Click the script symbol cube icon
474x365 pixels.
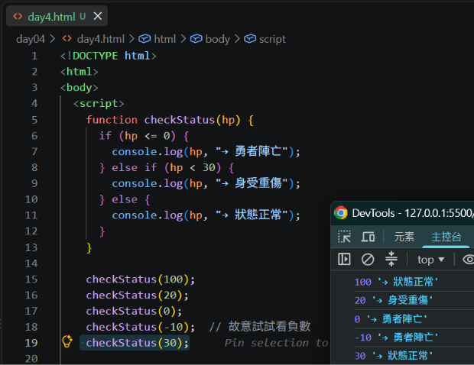pyautogui.click(x=250, y=39)
